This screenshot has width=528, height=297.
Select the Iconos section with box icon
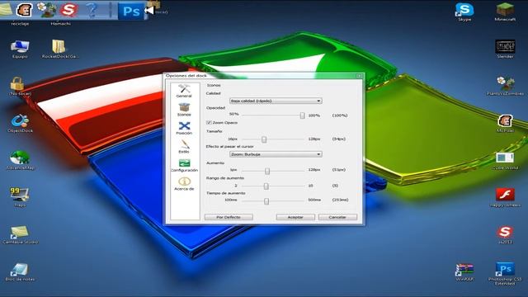(x=184, y=110)
